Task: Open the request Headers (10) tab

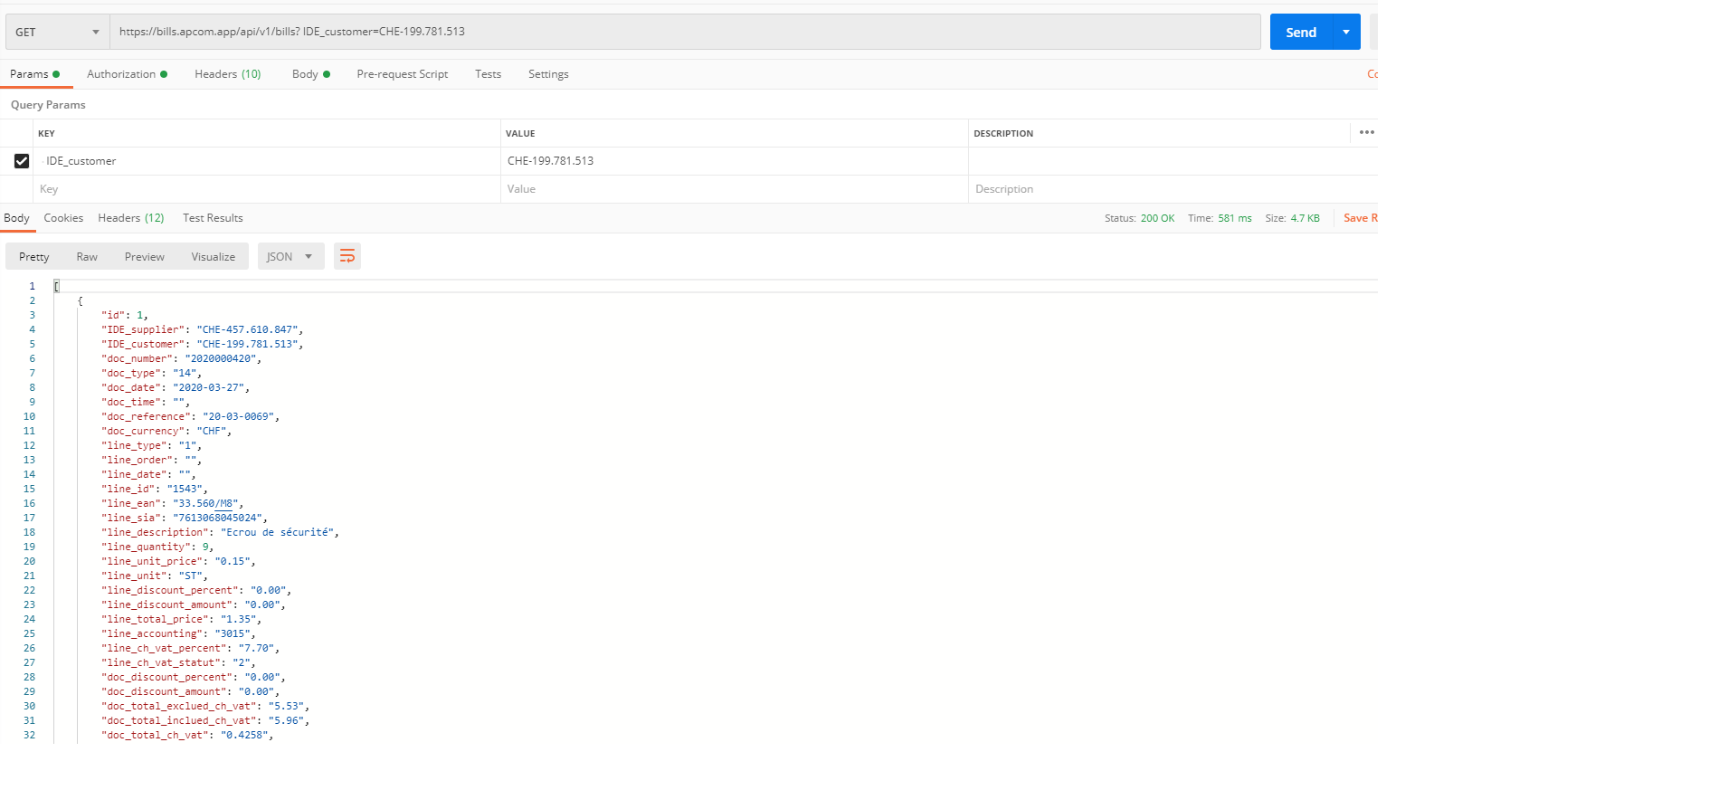Action: tap(227, 74)
